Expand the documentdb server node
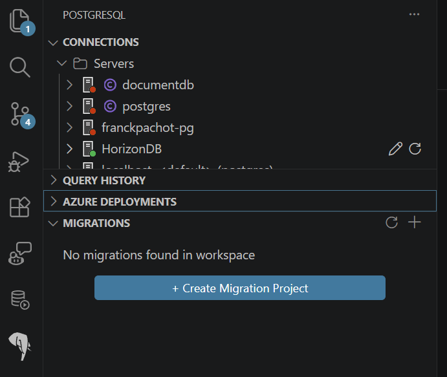The image size is (447, 377). click(x=70, y=85)
